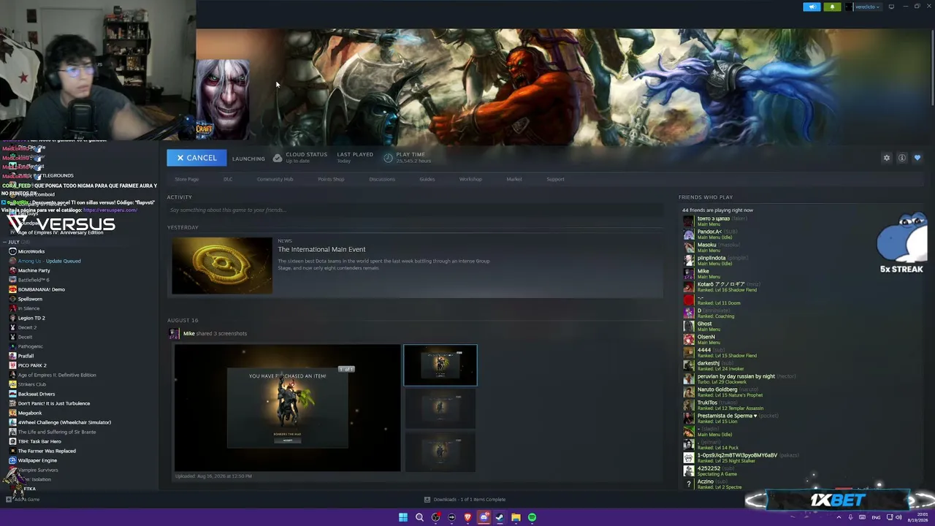Open the Guides tab

click(x=427, y=179)
